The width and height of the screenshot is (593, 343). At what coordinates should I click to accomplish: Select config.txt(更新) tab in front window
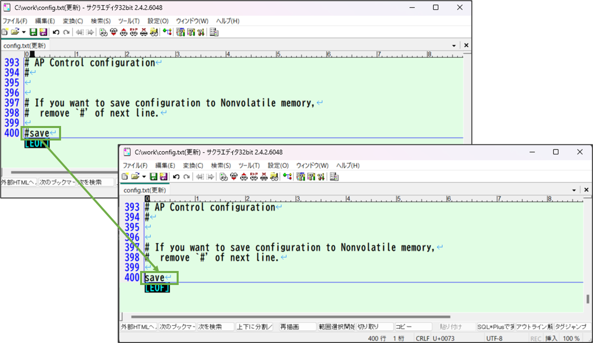point(145,190)
